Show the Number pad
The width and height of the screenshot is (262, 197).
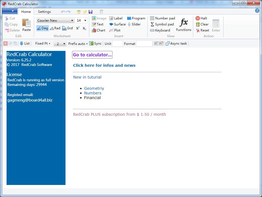[162, 18]
